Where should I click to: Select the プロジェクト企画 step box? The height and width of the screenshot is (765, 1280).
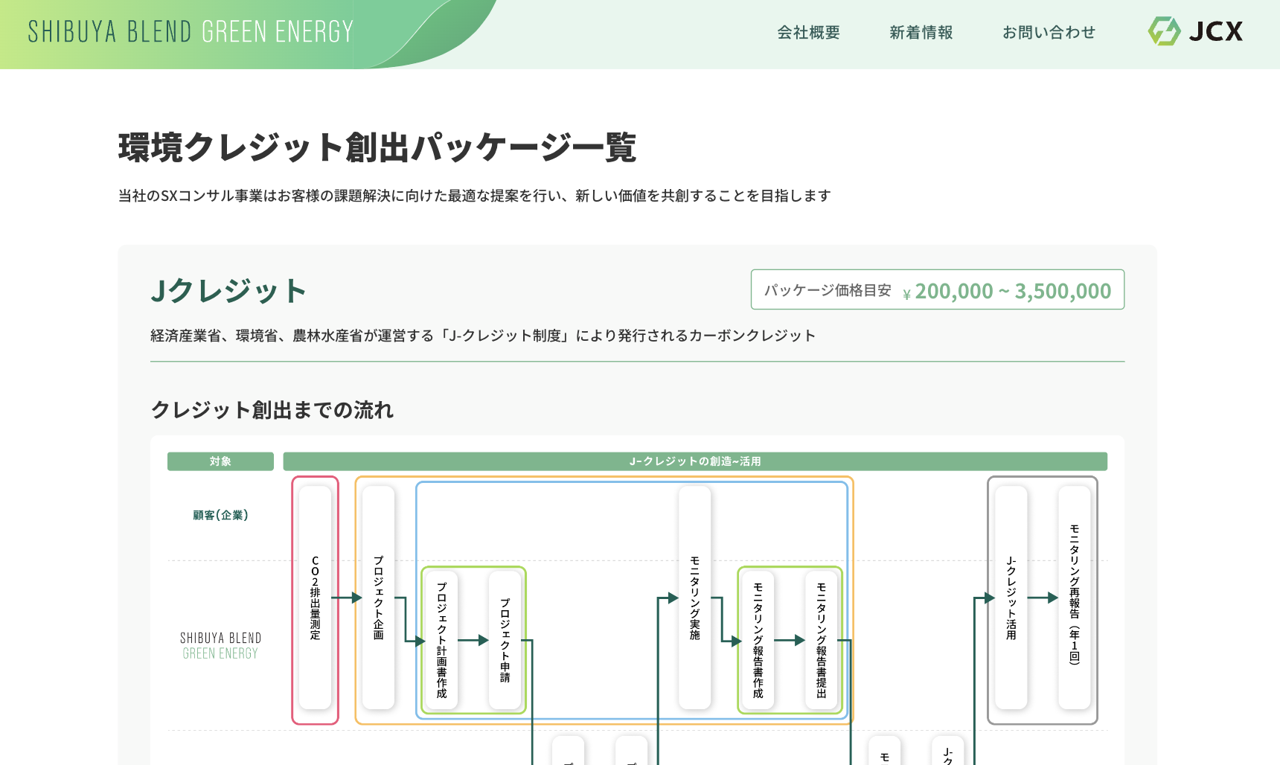(378, 598)
